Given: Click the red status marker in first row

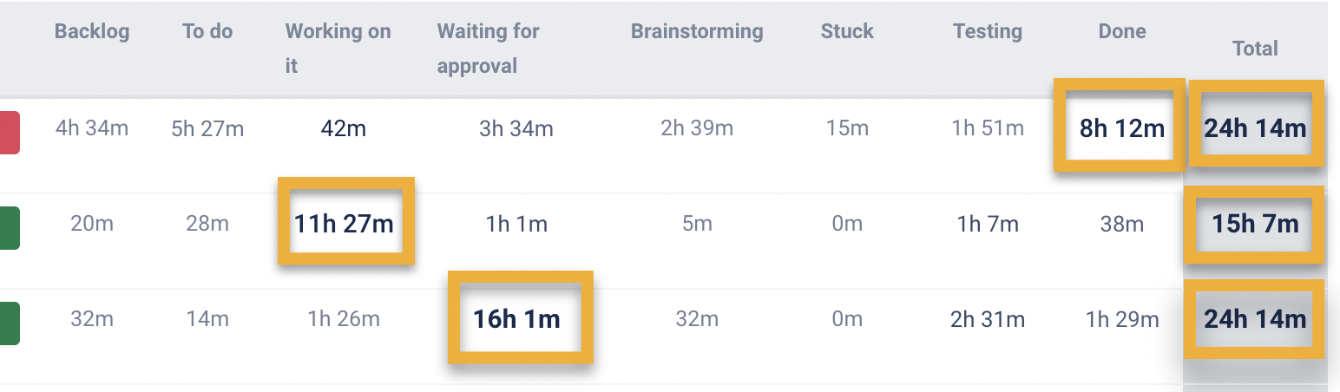Looking at the screenshot, I should coord(9,133).
